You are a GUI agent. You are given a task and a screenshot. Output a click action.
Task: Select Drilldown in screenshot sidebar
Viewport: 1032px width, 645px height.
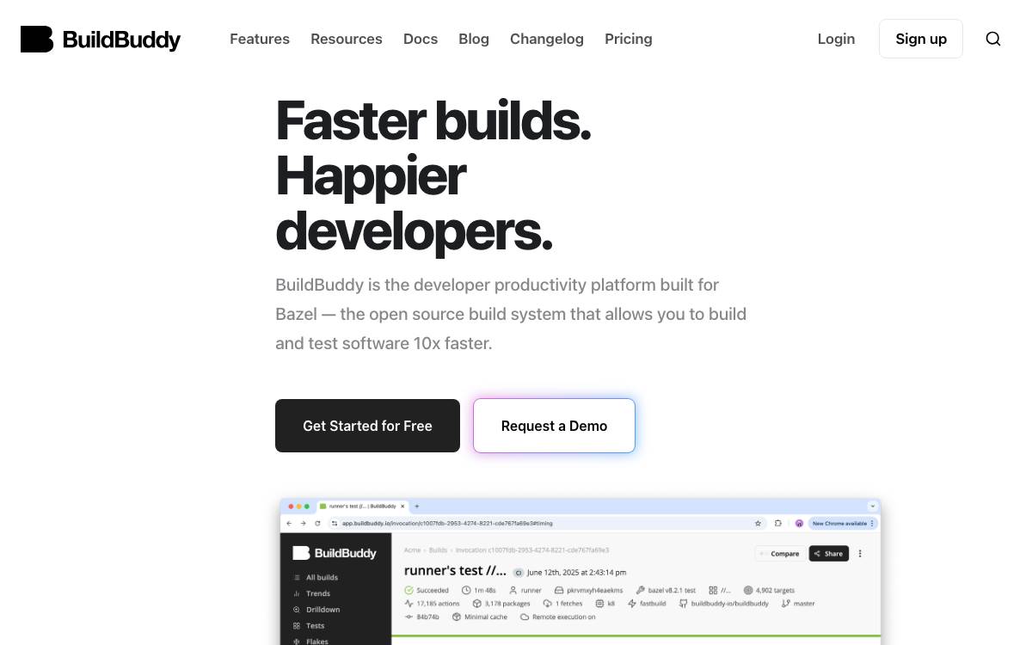click(316, 610)
